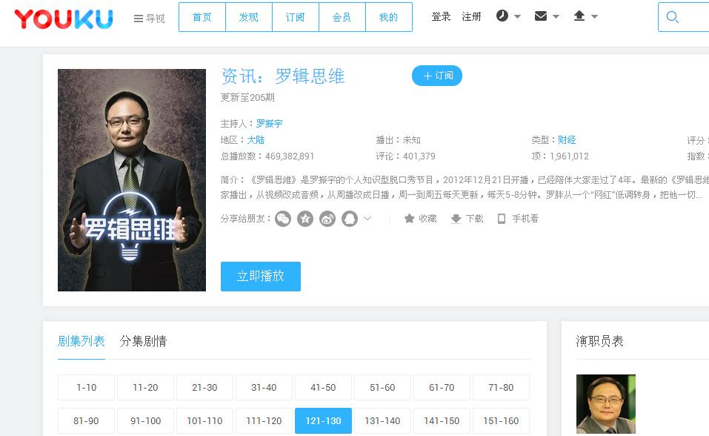Click the 手机看 phone icon

point(502,219)
